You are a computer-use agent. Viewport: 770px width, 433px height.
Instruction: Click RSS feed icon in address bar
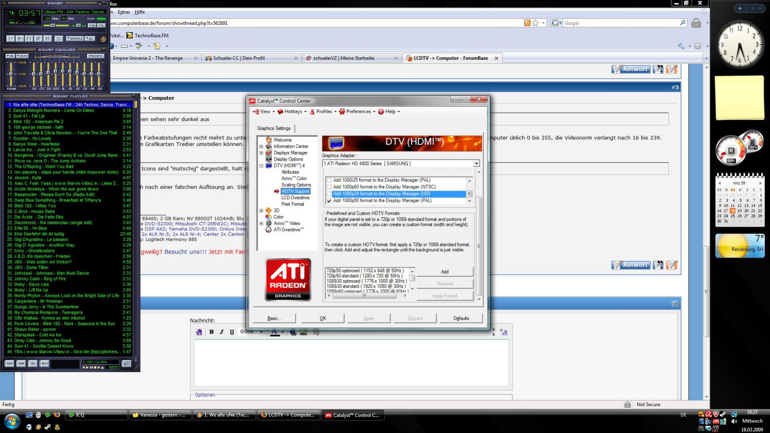click(527, 23)
